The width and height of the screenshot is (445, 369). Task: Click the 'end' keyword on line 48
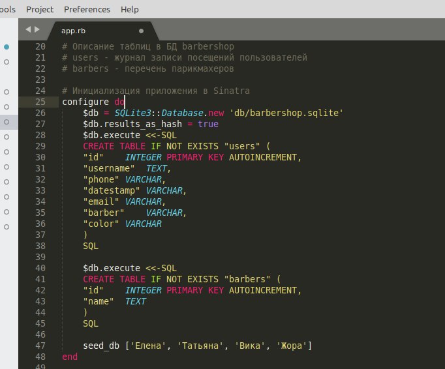pyautogui.click(x=70, y=357)
